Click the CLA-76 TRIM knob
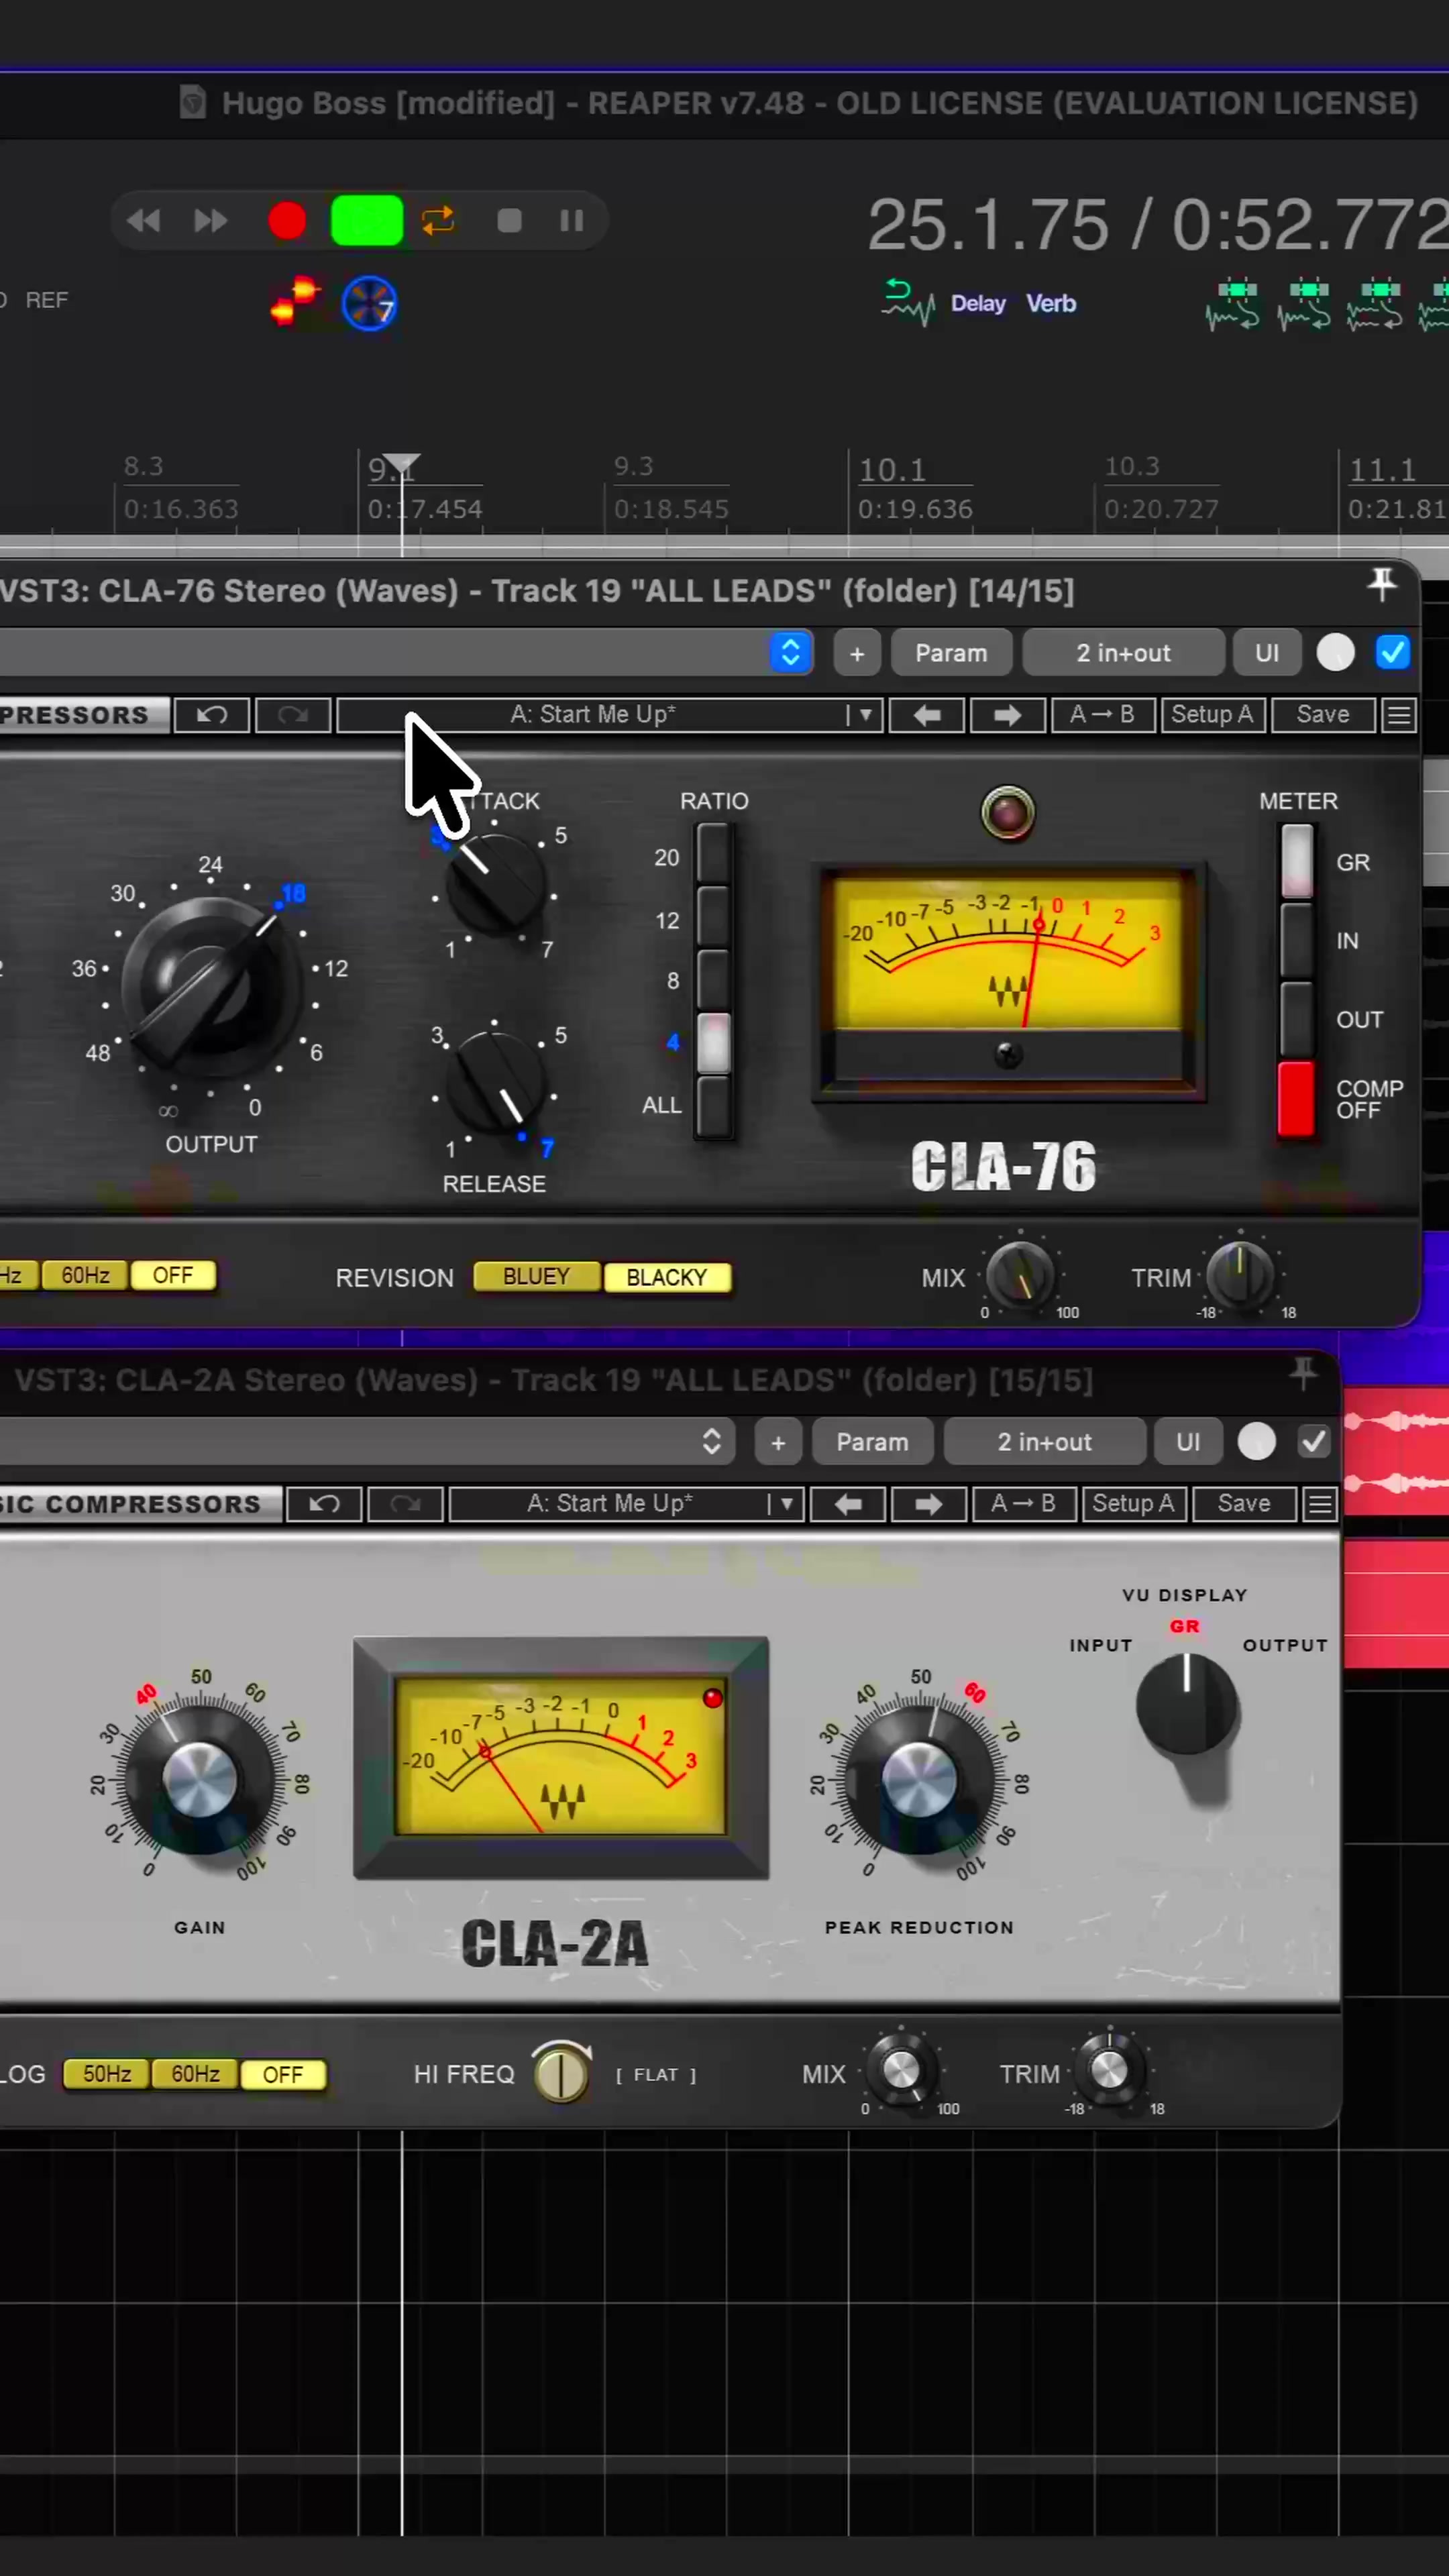The width and height of the screenshot is (1449, 2576). pyautogui.click(x=1240, y=1276)
